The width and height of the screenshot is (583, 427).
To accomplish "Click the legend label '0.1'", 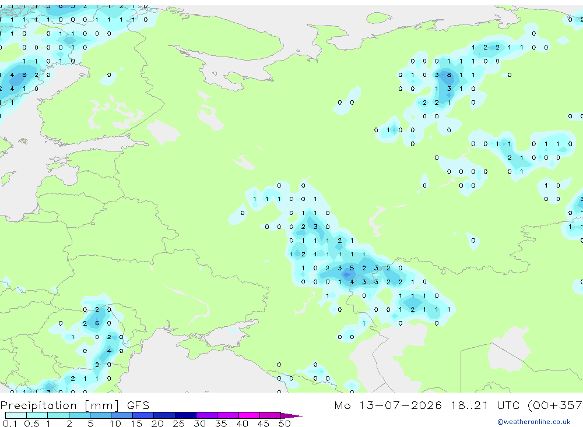I will (x=10, y=424).
